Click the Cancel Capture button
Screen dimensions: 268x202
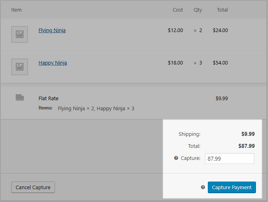33,187
